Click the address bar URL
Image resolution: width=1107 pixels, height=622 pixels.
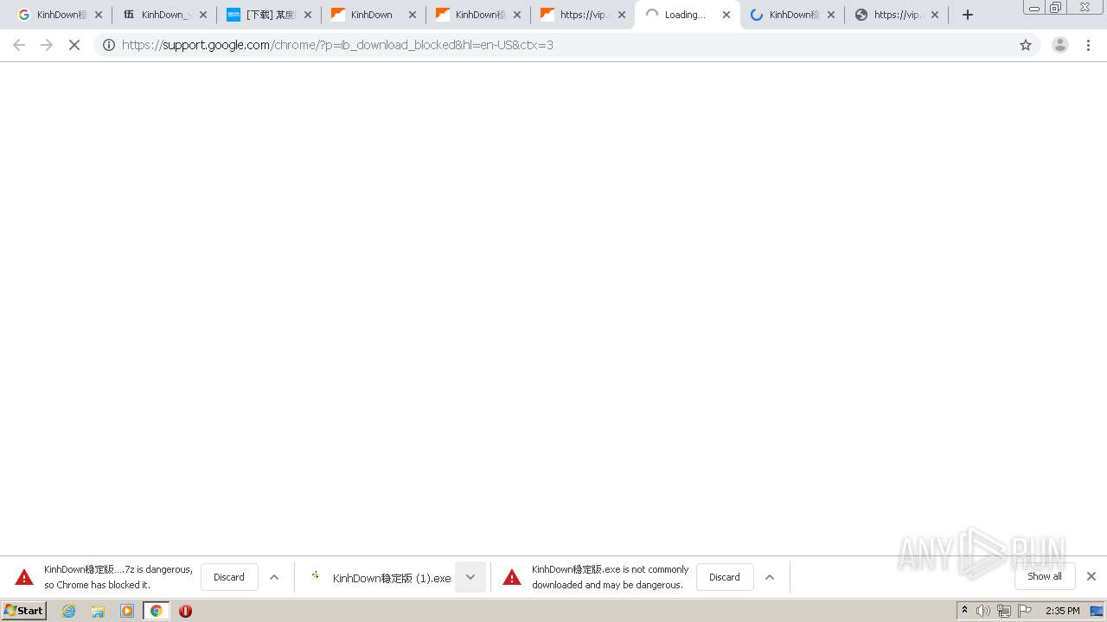click(x=337, y=45)
